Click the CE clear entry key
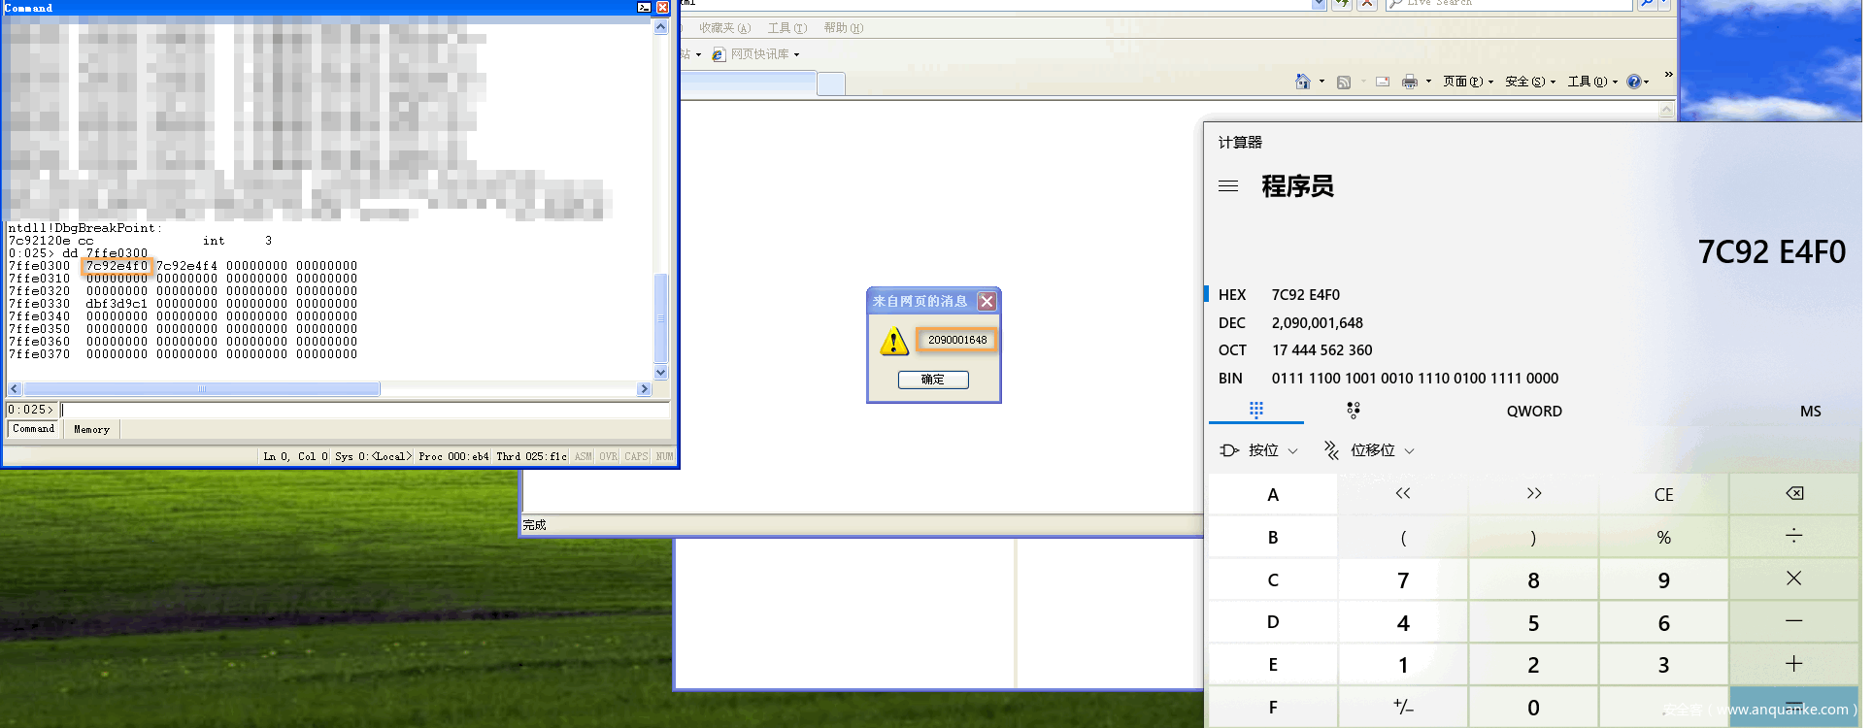 (x=1663, y=494)
